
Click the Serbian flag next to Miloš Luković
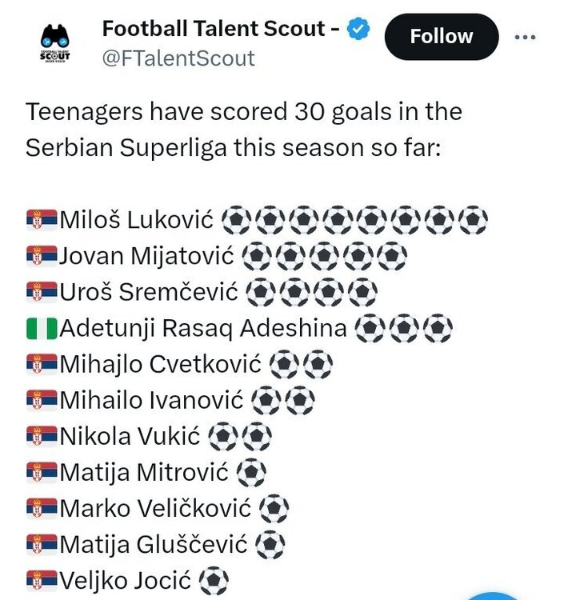[42, 218]
